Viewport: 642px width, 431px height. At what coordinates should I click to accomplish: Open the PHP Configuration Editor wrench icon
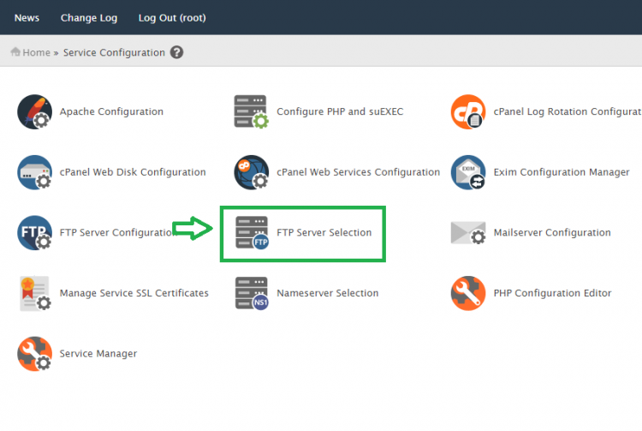(x=468, y=293)
